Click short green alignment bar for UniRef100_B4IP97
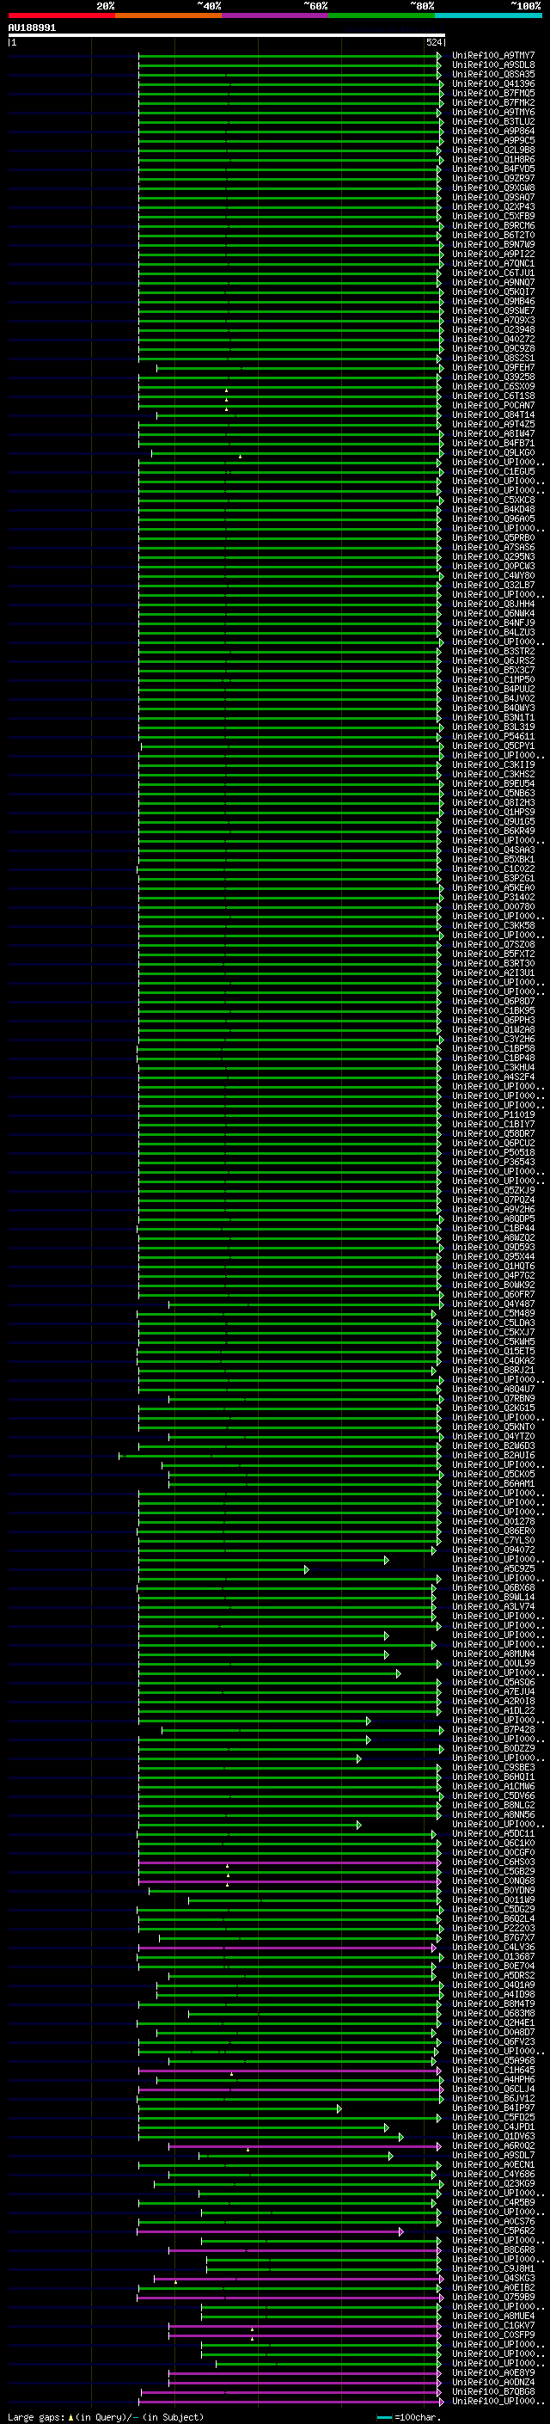The width and height of the screenshot is (550, 2424). pyautogui.click(x=239, y=2108)
